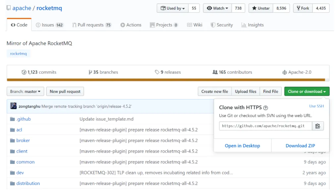Click the common folder icon
This screenshot has height=191, width=336.
click(x=13, y=162)
